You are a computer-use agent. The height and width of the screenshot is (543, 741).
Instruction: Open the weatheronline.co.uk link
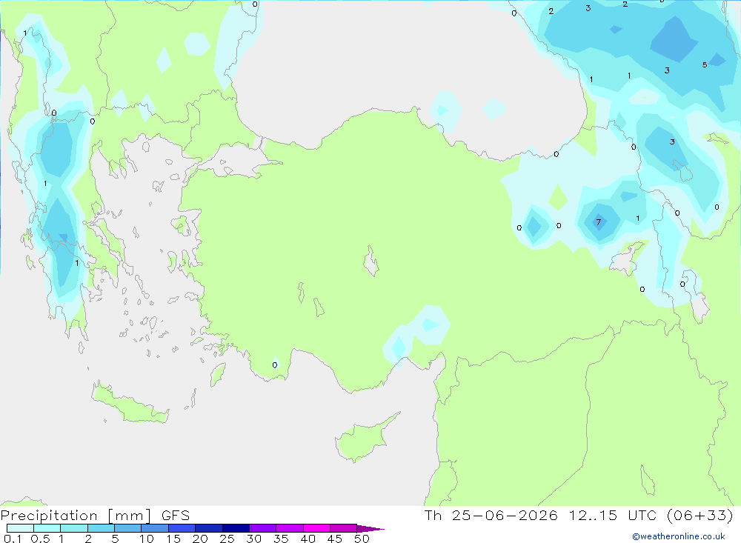click(679, 536)
